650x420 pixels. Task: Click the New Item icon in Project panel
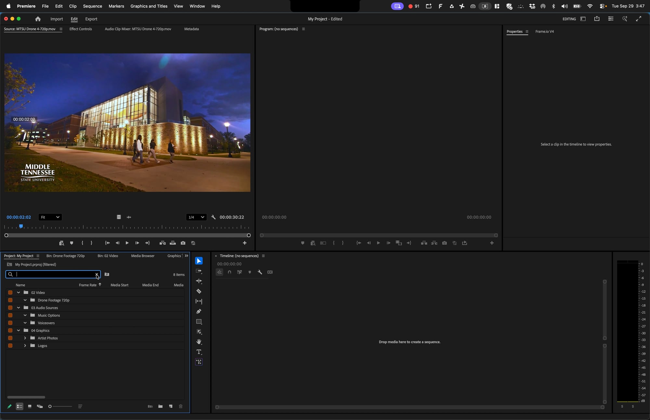point(171,406)
